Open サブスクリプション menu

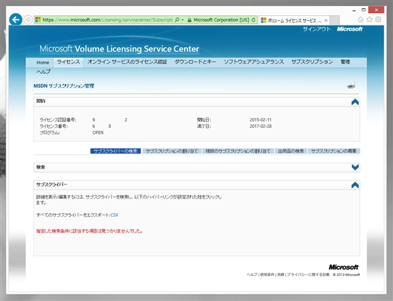click(312, 62)
